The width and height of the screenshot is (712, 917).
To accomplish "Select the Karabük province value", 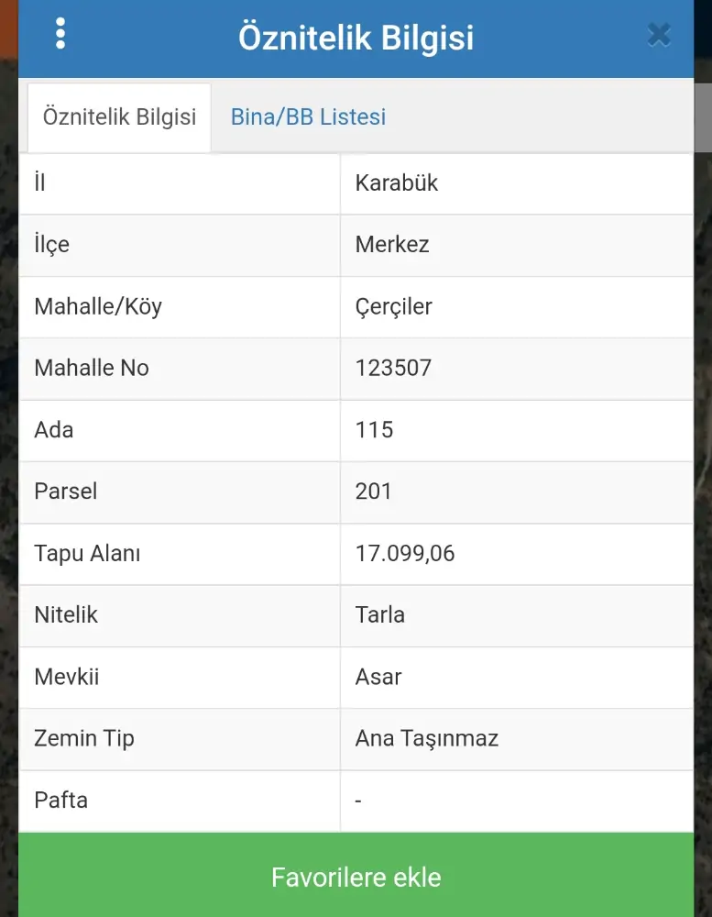I will click(397, 183).
